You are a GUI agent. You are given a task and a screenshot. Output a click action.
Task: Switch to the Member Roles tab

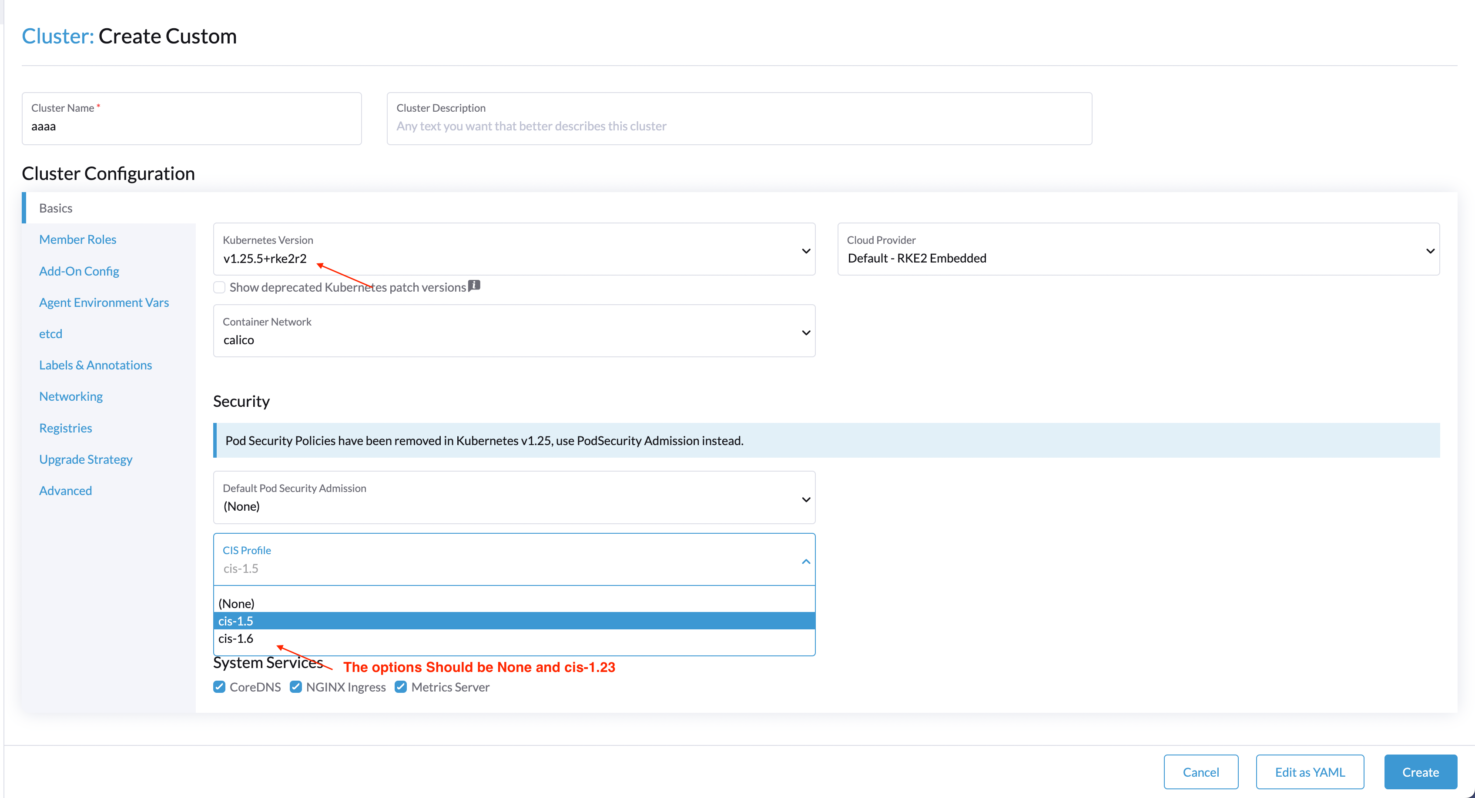[77, 239]
